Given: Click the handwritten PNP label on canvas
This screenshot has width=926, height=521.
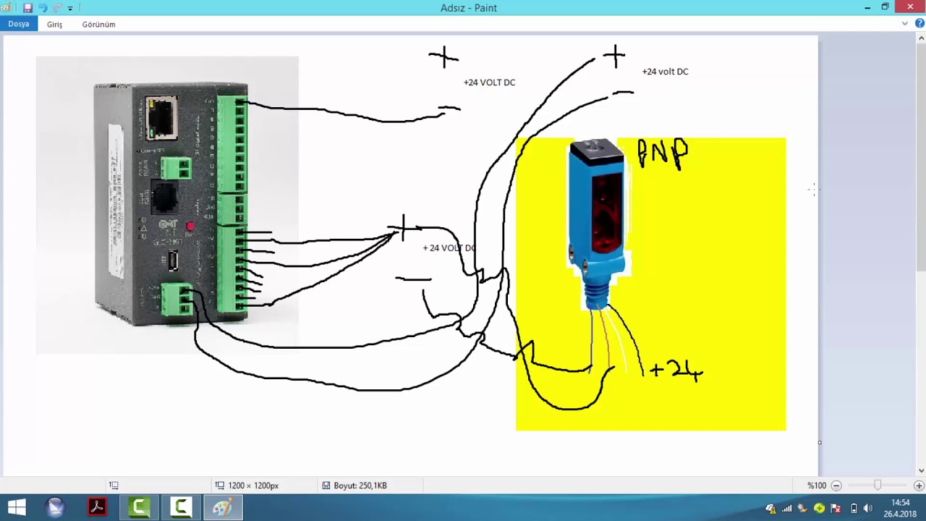Looking at the screenshot, I should click(x=663, y=154).
